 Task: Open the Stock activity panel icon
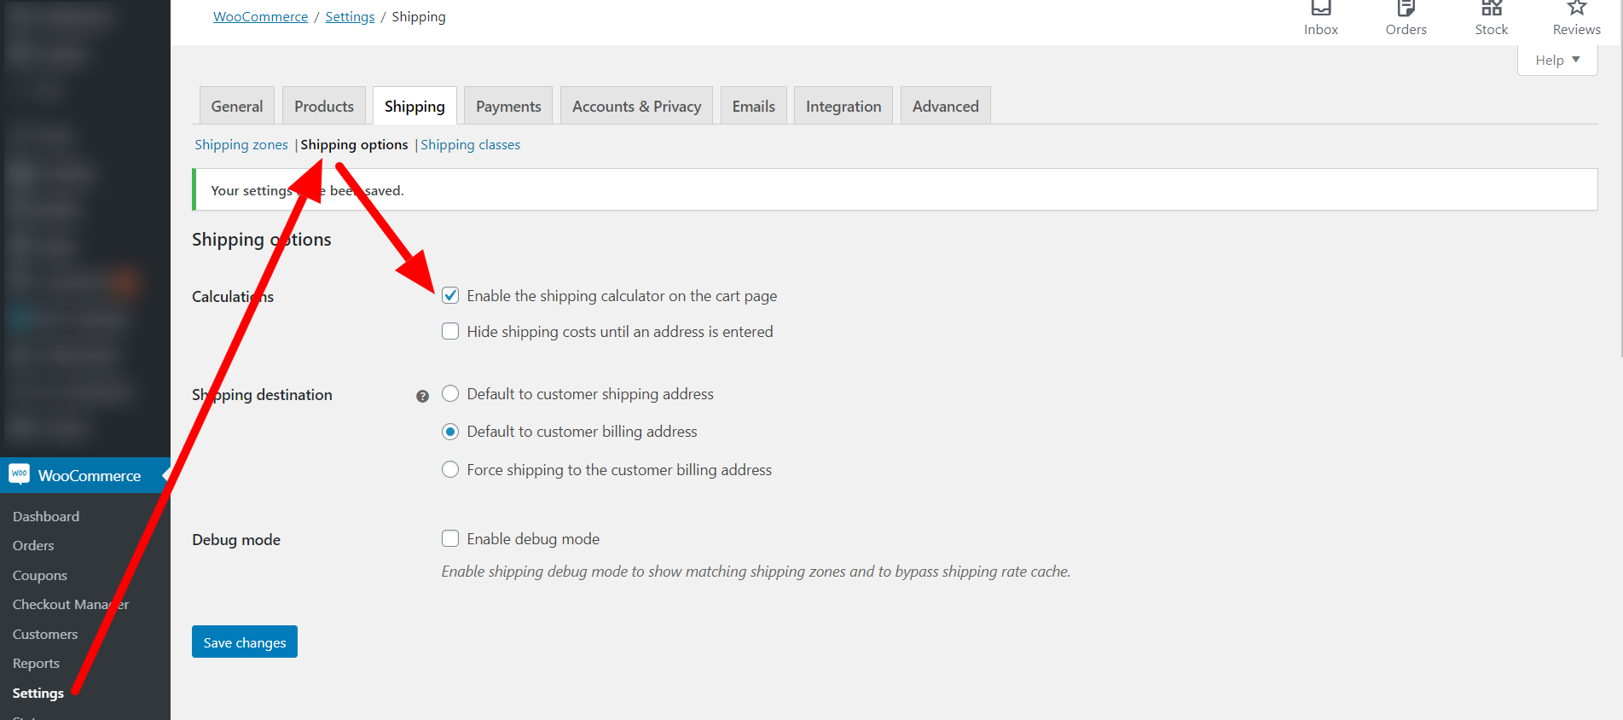pyautogui.click(x=1491, y=9)
